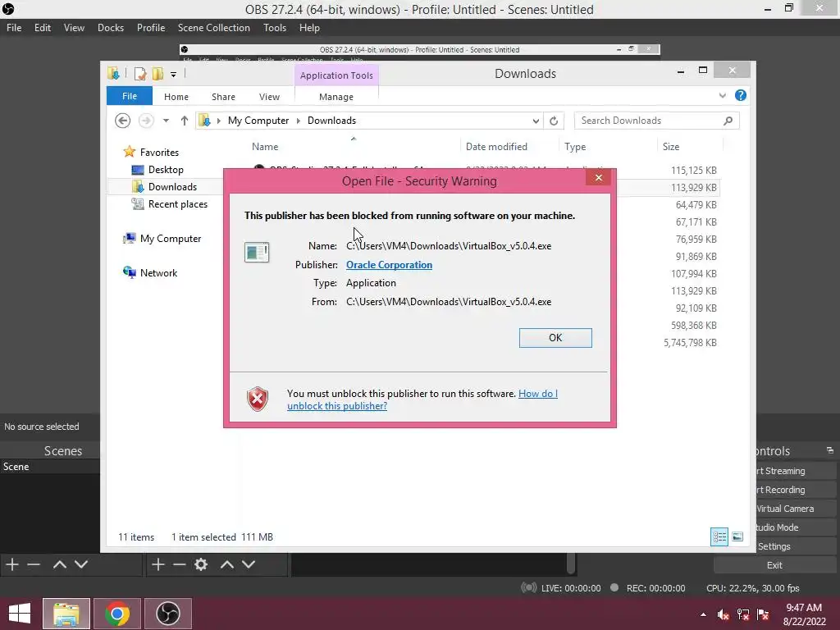Screen dimensions: 840x630
Task: Click the application file icon in dialog
Action: [x=257, y=253]
